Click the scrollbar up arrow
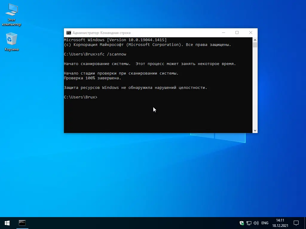Screen dimensions: 306x229 tap(255, 39)
